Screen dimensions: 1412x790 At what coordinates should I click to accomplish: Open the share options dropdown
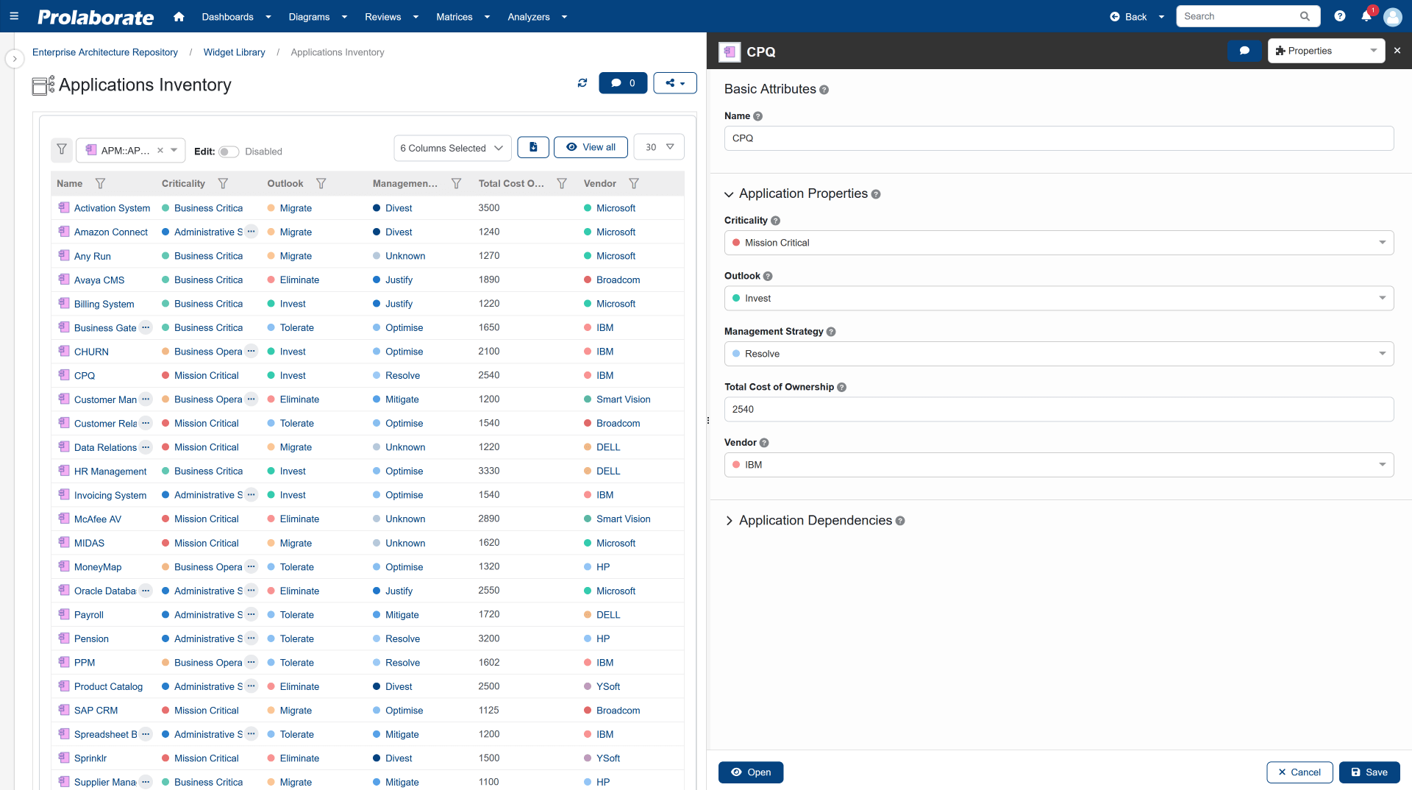pyautogui.click(x=675, y=83)
